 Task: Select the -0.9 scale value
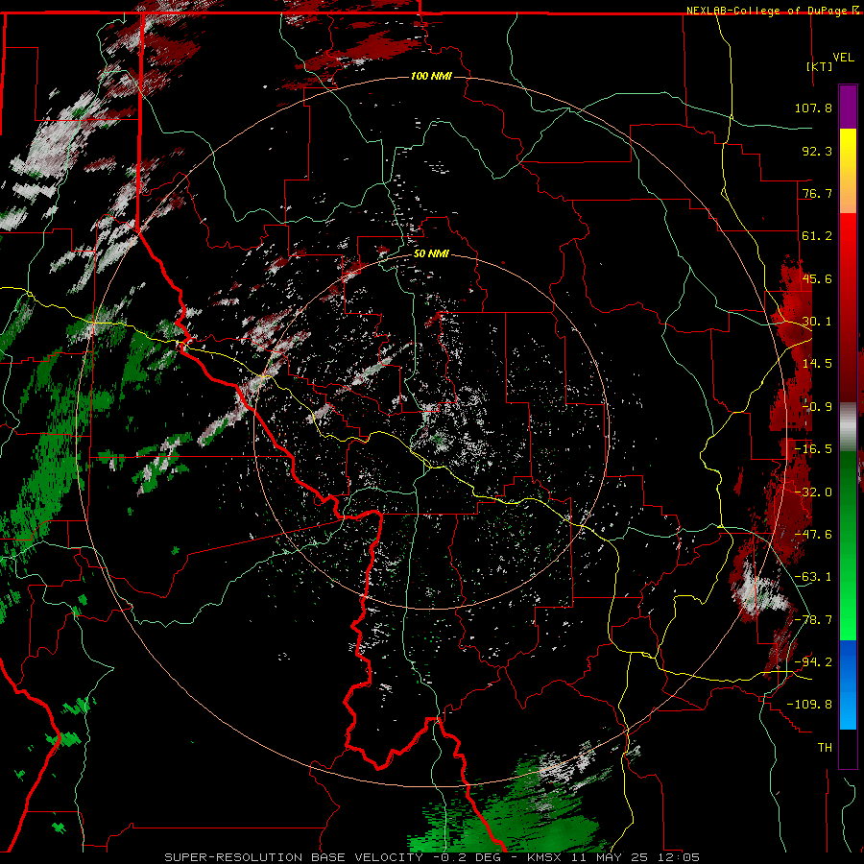point(817,407)
